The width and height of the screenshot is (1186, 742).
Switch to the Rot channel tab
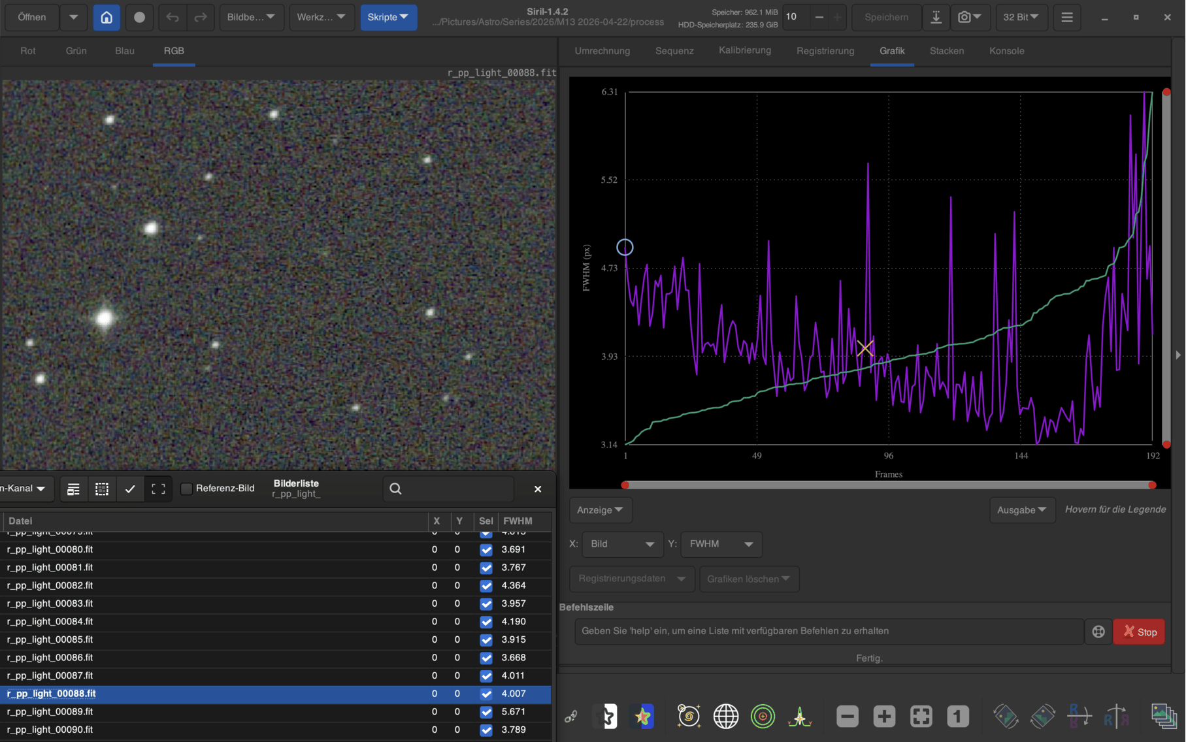28,51
